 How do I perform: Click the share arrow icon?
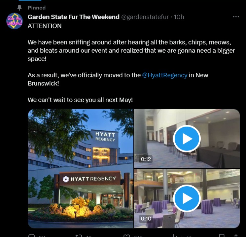click(236, 235)
